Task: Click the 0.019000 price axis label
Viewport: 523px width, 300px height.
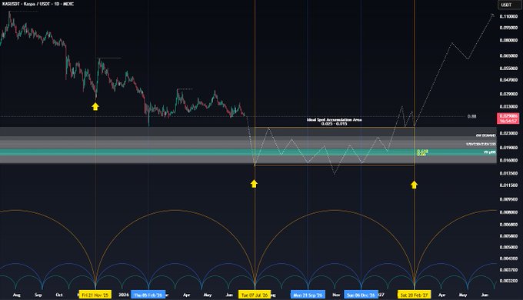Action: [508, 148]
